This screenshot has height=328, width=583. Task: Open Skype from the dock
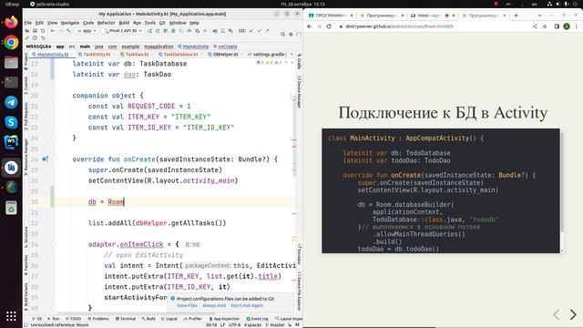point(11,122)
